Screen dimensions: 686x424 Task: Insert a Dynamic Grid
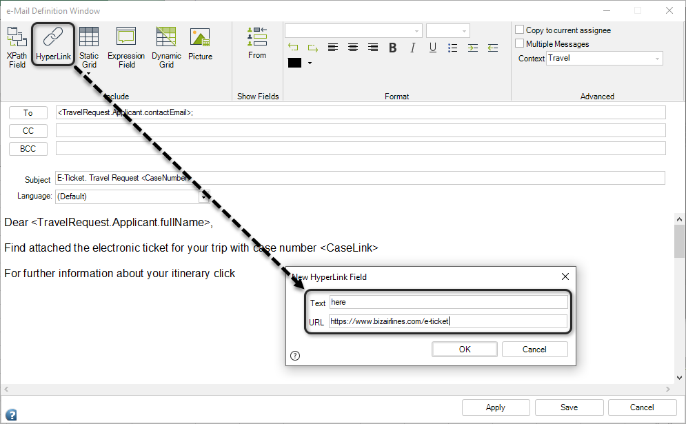click(166, 47)
